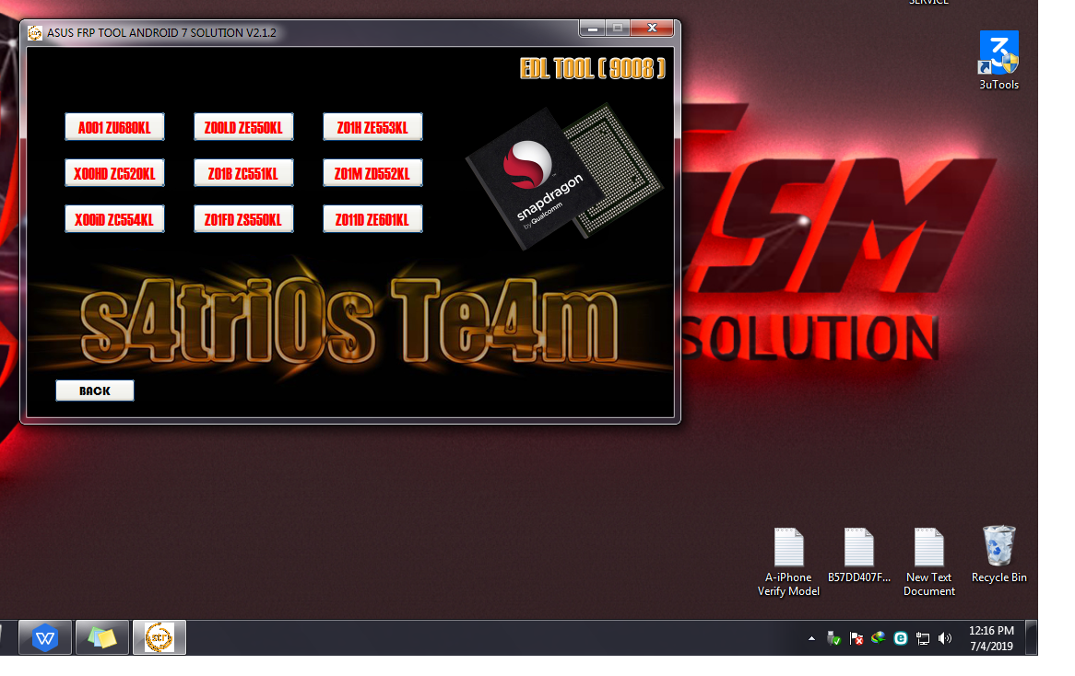Click the Show Desktop strip
The image size is (1075, 676).
pos(1031,638)
